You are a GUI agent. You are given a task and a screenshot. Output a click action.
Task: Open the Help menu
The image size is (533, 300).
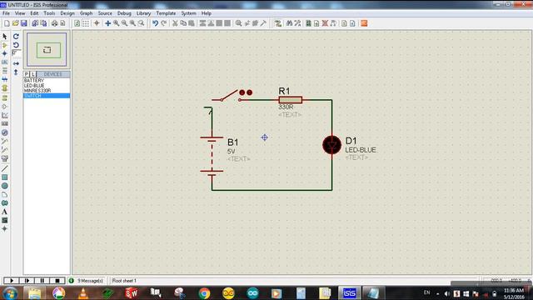207,13
